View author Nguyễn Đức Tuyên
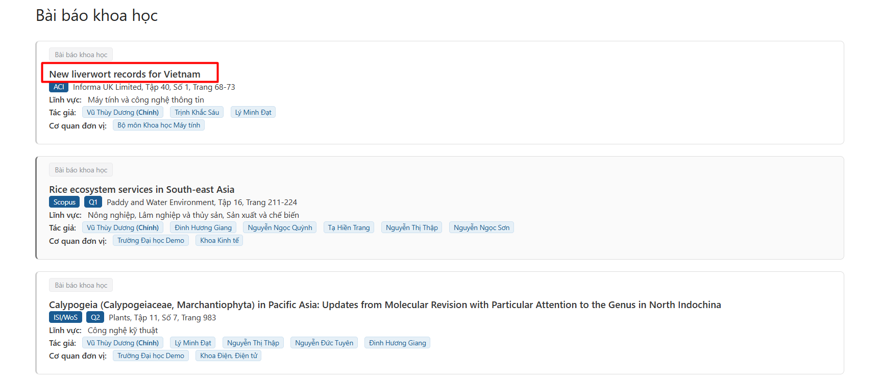Screen dimensions: 881x380 tap(324, 343)
